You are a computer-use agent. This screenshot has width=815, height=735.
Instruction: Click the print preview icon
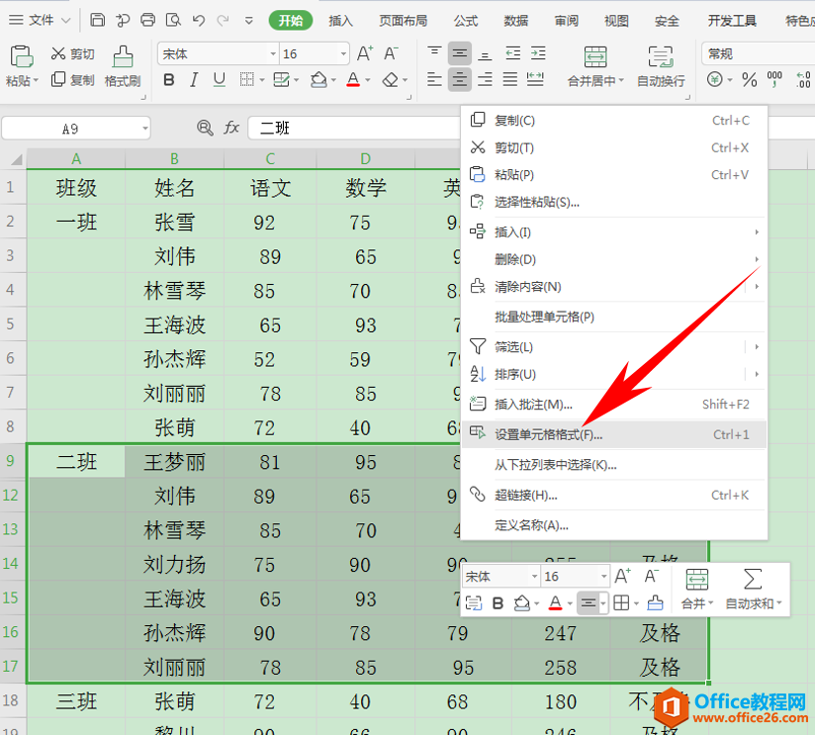click(173, 20)
